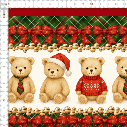Click the nose of the Santa hat bear
This screenshot has height=127, width=127.
point(52,72)
